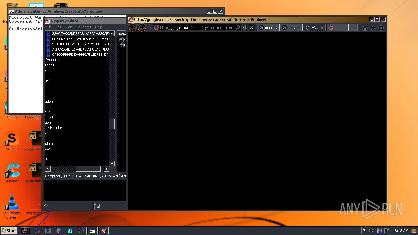
Task: Select the Products registry key
Action: tap(53, 60)
